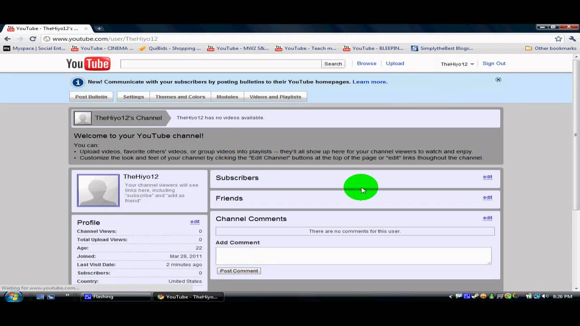Open the Browse link

click(x=367, y=63)
